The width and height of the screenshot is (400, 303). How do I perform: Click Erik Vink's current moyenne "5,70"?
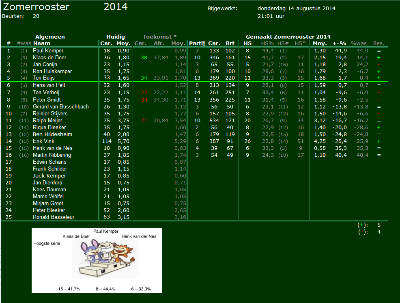coord(123,141)
